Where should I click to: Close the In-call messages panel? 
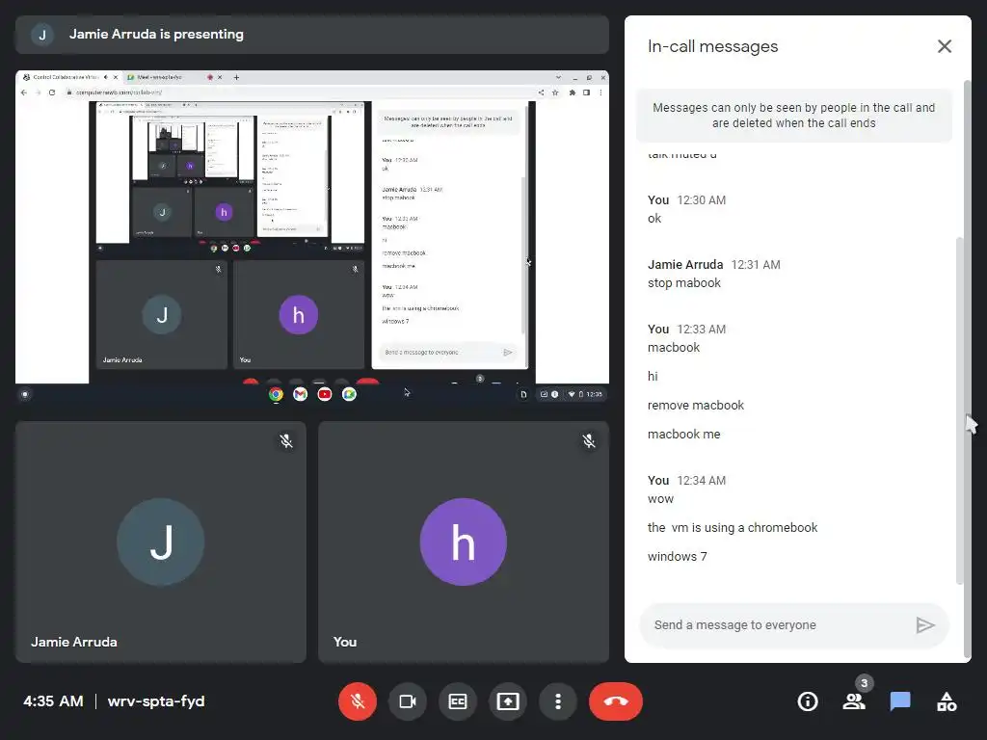click(945, 46)
